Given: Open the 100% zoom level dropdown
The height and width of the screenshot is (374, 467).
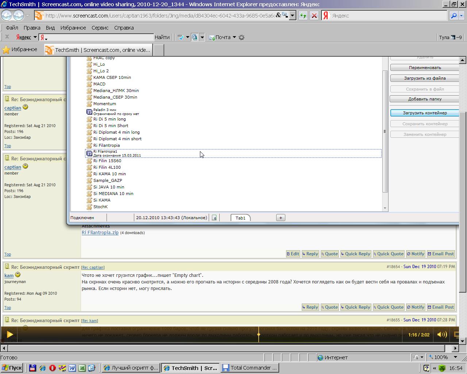Looking at the screenshot, I should pyautogui.click(x=455, y=357).
